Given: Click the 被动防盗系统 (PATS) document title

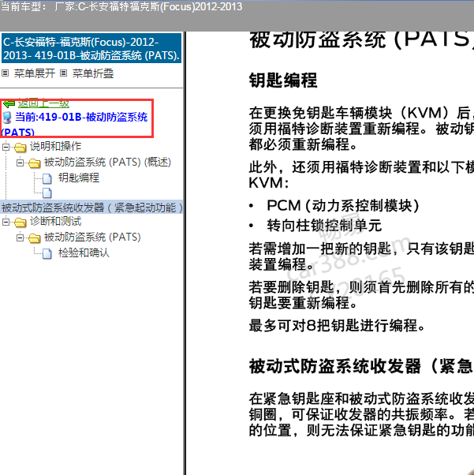Looking at the screenshot, I should [361, 39].
